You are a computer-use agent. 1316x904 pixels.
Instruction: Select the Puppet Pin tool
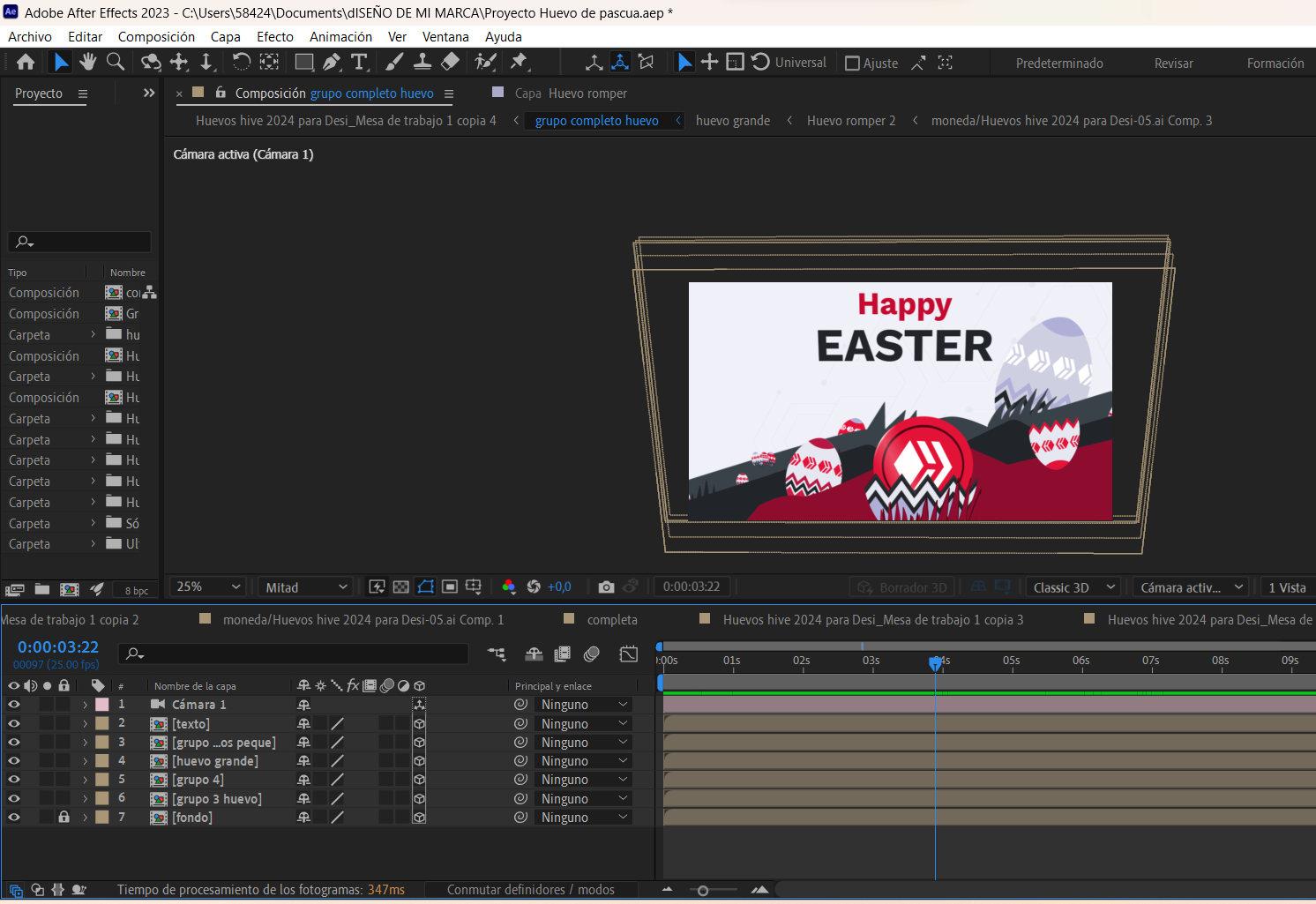click(520, 62)
